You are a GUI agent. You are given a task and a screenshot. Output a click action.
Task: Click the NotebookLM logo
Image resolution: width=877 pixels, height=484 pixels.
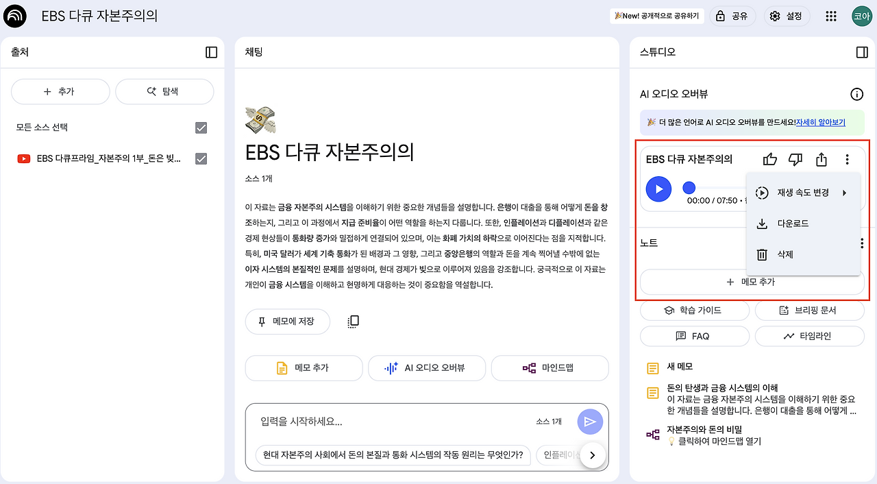click(14, 15)
